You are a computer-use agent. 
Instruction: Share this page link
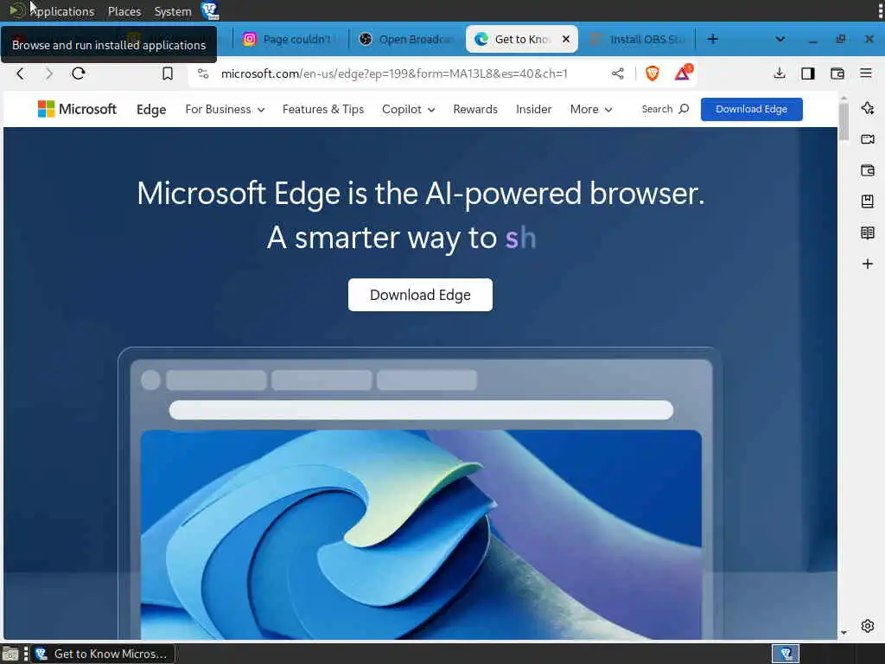click(x=618, y=73)
